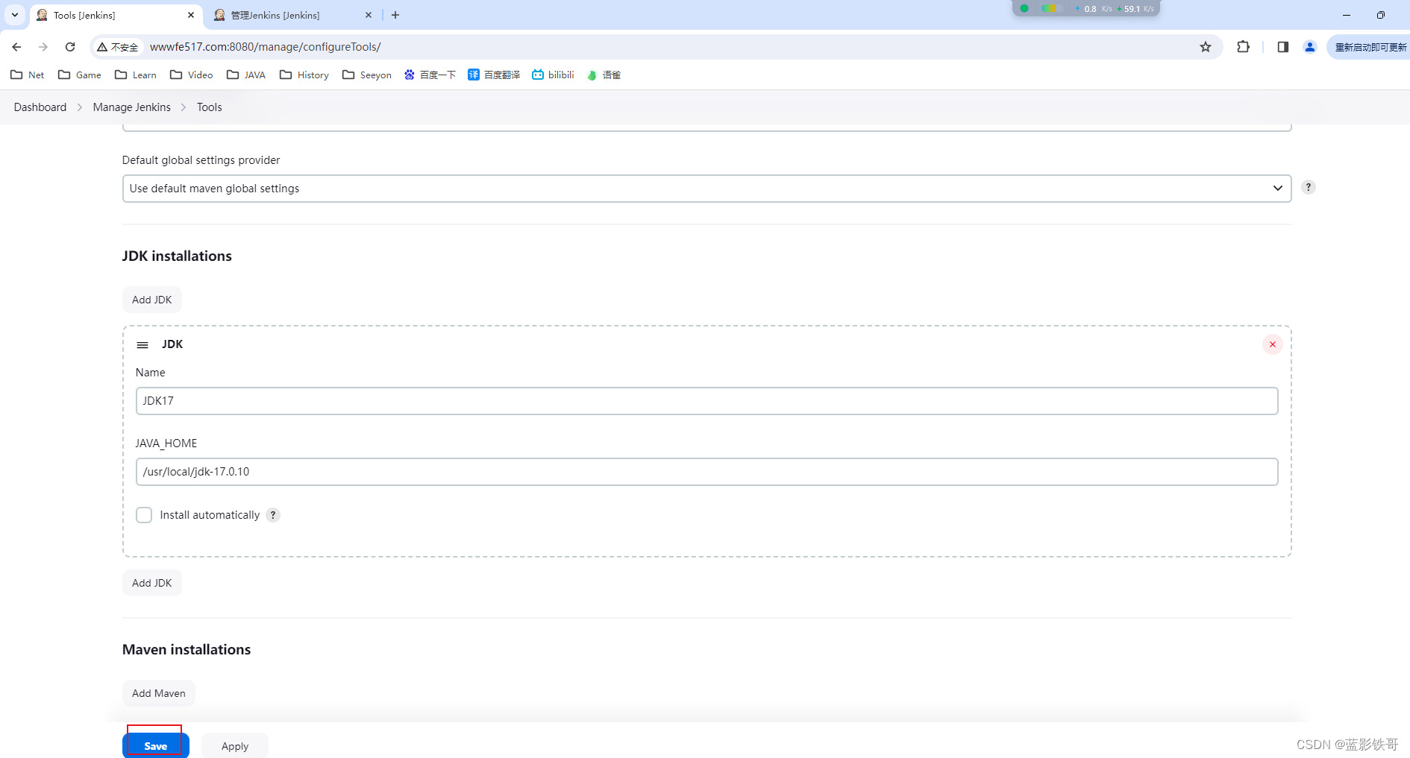The height and width of the screenshot is (758, 1410).
Task: Open the tab search dropdown arrow
Action: tap(15, 15)
